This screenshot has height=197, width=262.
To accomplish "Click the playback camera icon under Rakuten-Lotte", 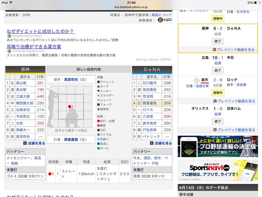I will [x=215, y=101].
